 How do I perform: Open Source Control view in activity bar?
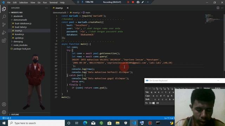click(x=4, y=25)
